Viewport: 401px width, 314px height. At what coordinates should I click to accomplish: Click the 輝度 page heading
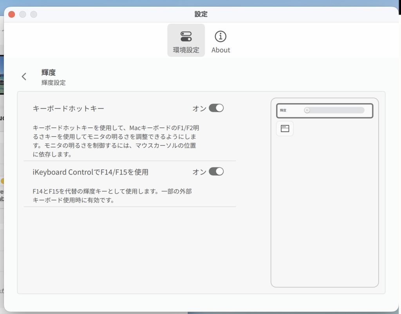48,72
